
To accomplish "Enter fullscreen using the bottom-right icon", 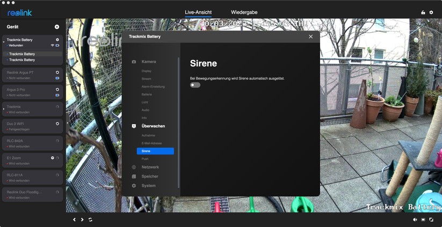I will tap(431, 219).
